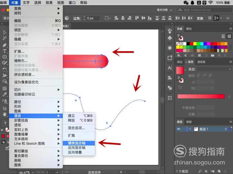This screenshot has height=174, width=233.
Task: Click the Adobe Stock search field
Action: tap(205, 10)
